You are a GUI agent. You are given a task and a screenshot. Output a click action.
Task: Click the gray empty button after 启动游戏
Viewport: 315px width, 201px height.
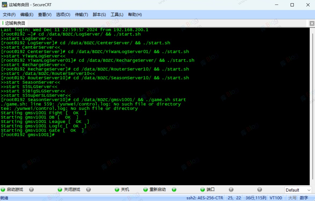click(31, 190)
